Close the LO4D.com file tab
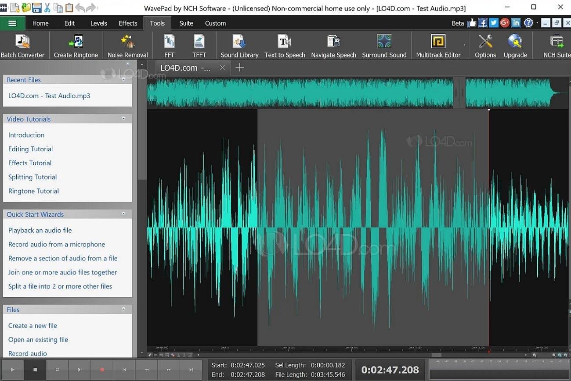 click(x=222, y=68)
